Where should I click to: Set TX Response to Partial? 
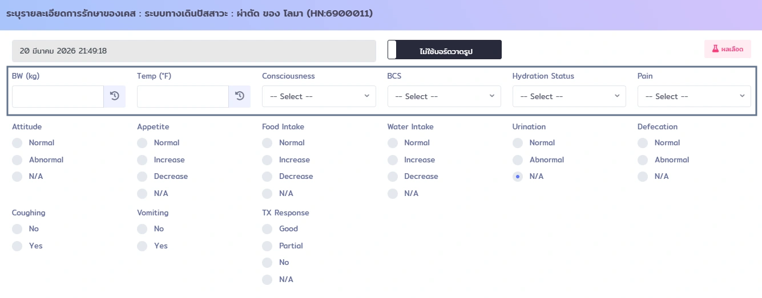click(267, 246)
